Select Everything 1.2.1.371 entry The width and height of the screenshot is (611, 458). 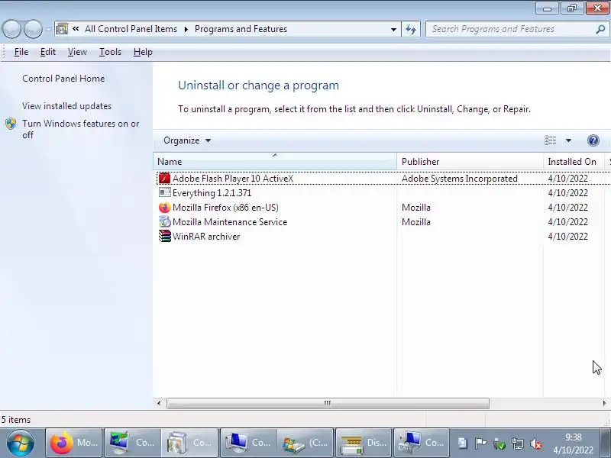point(212,193)
